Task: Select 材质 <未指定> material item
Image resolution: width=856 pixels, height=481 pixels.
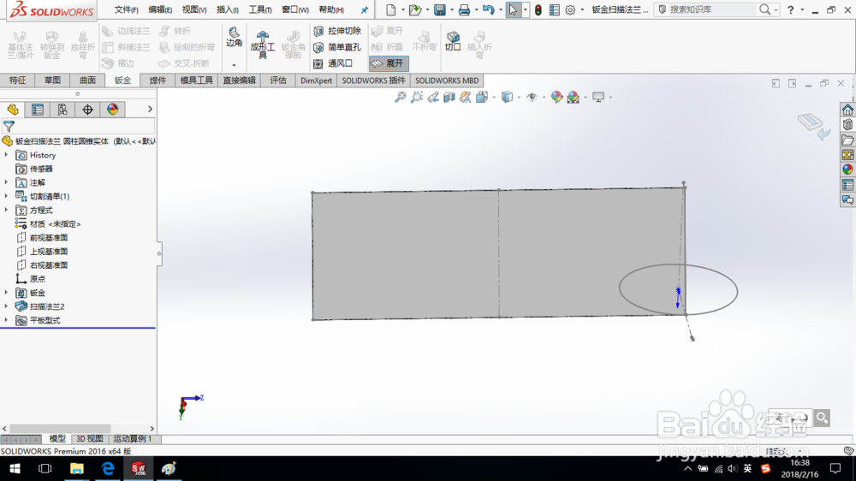Action: [x=48, y=224]
